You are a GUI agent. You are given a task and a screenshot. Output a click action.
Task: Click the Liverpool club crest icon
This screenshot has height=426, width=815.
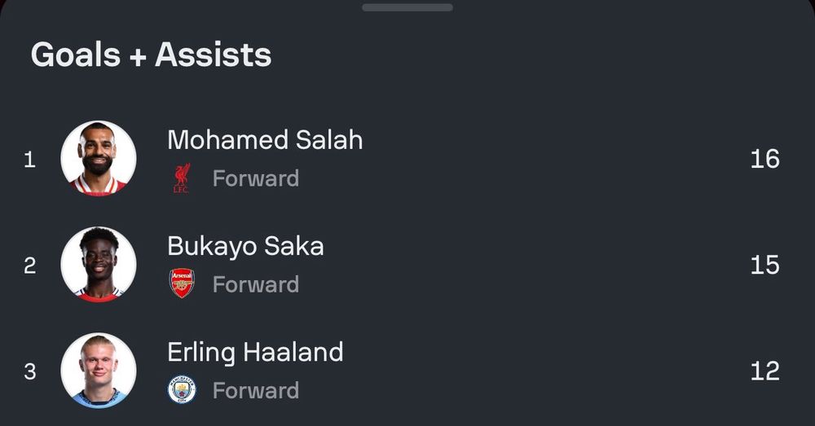[x=181, y=178]
